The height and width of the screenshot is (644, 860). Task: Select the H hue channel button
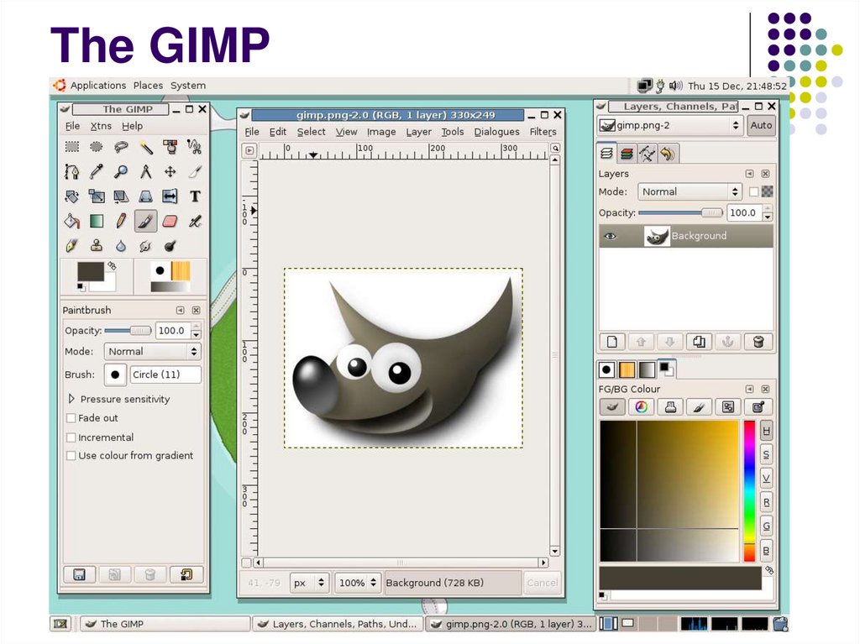[766, 432]
